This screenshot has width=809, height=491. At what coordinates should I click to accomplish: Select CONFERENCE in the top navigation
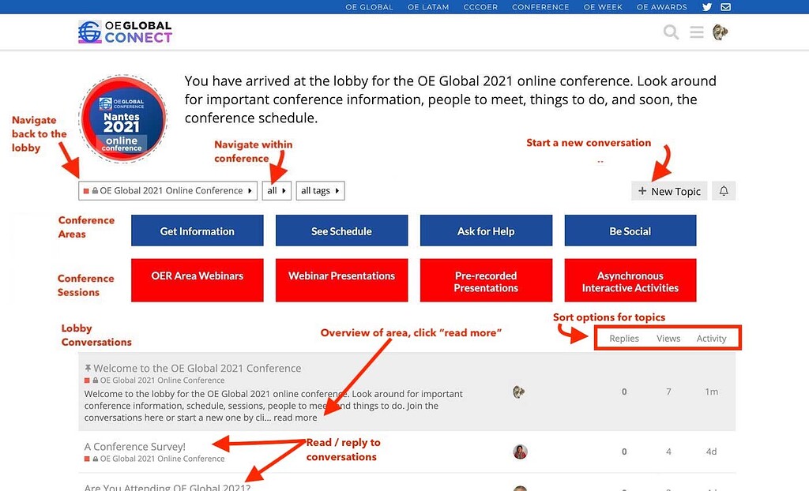pos(540,6)
